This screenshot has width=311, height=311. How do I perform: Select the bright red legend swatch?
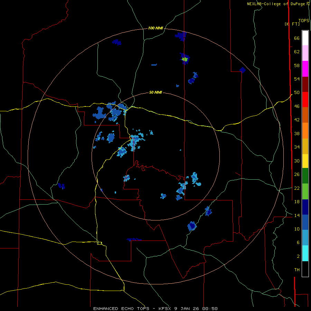pyautogui.click(x=305, y=100)
